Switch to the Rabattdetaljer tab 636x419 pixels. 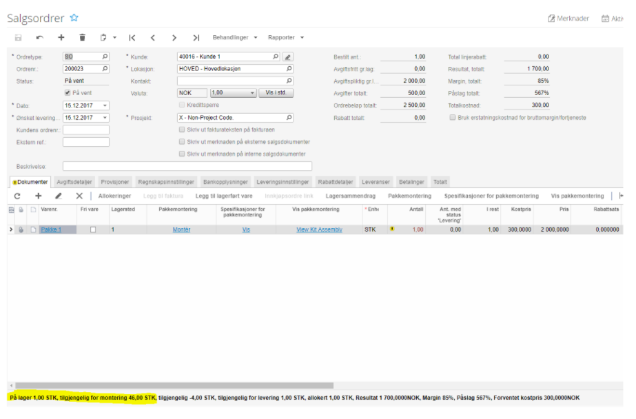(x=336, y=182)
